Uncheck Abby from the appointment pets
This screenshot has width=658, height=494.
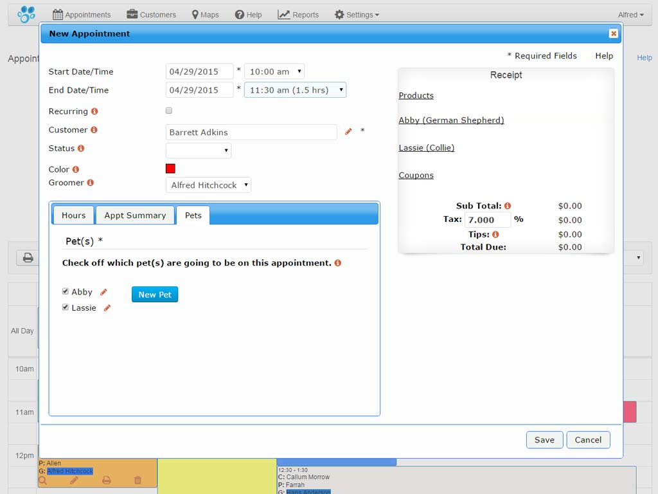tap(65, 291)
